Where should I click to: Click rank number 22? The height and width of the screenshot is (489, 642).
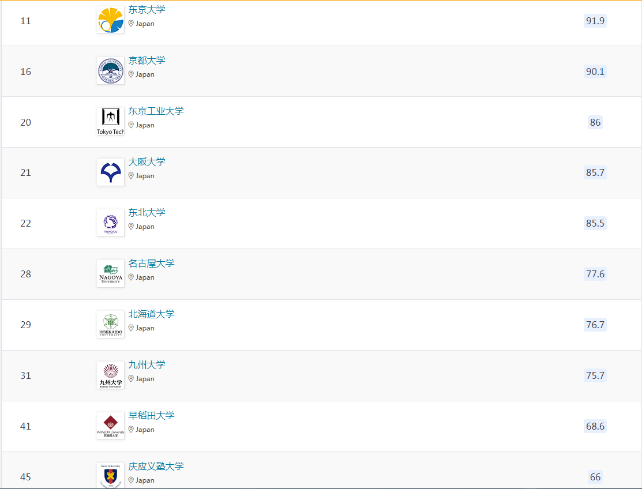click(x=26, y=223)
